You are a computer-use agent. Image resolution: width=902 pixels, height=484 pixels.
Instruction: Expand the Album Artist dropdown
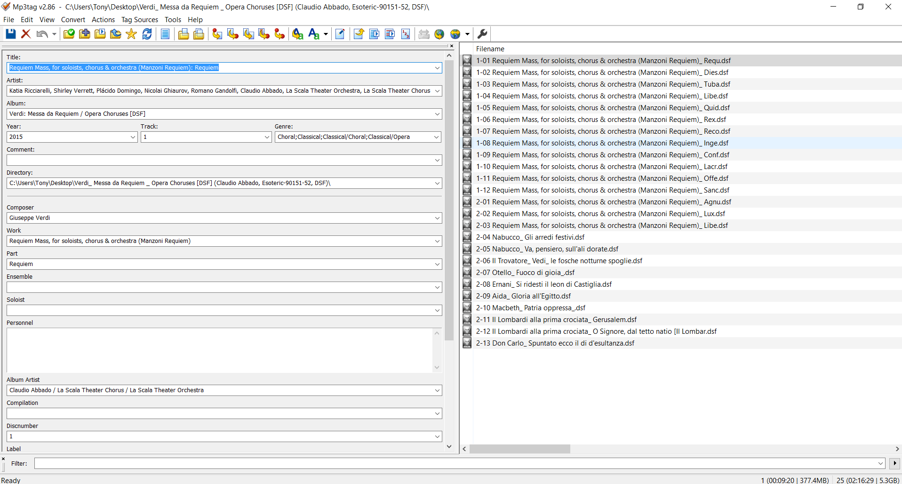tap(437, 390)
